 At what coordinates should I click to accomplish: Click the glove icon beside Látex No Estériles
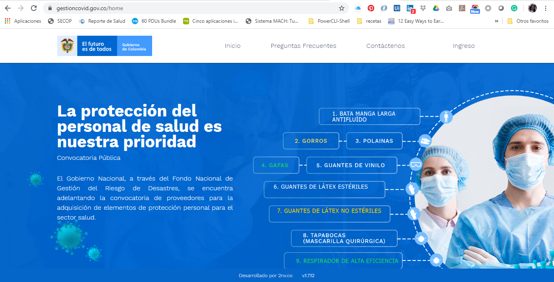[414, 214]
